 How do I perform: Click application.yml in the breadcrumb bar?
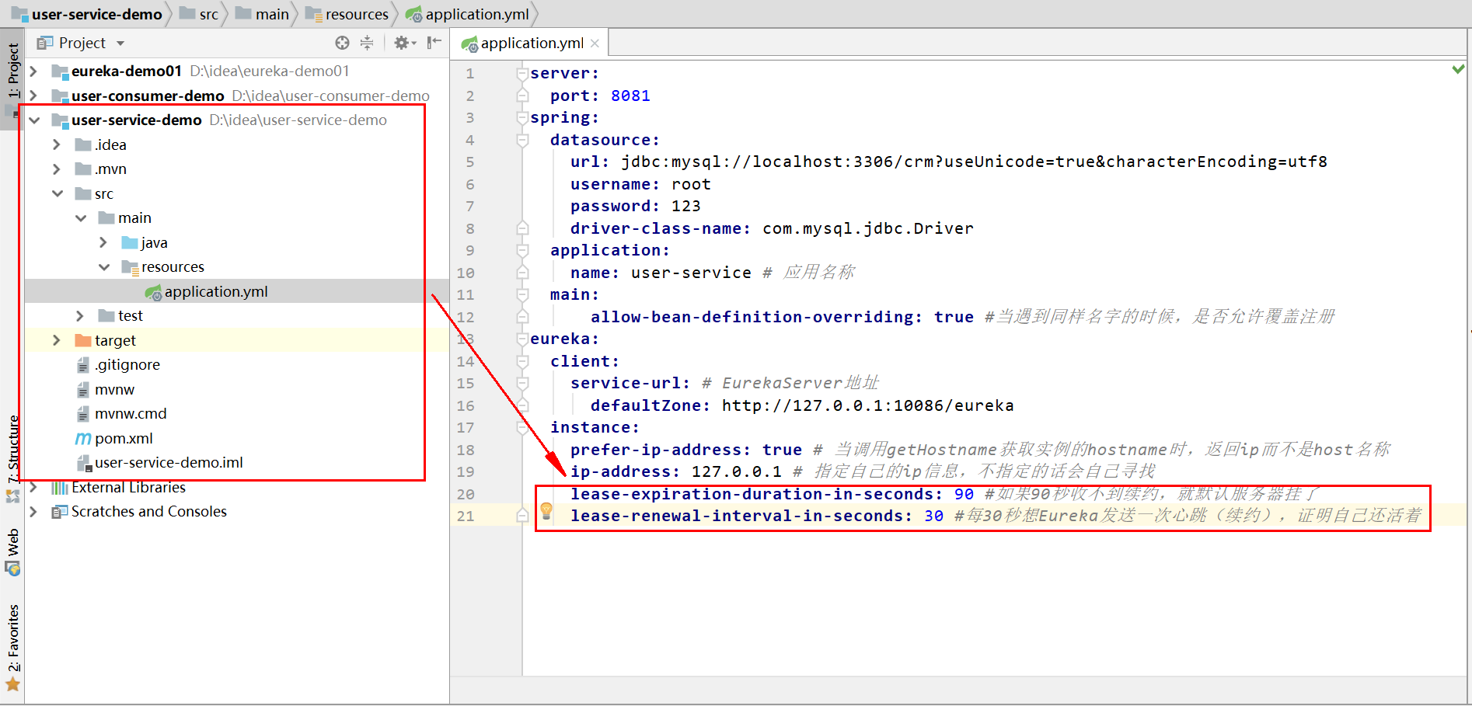pyautogui.click(x=468, y=14)
